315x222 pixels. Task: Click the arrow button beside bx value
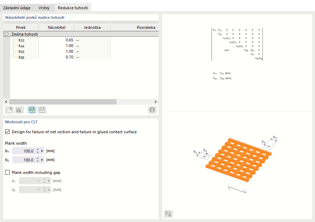[x=42, y=151]
